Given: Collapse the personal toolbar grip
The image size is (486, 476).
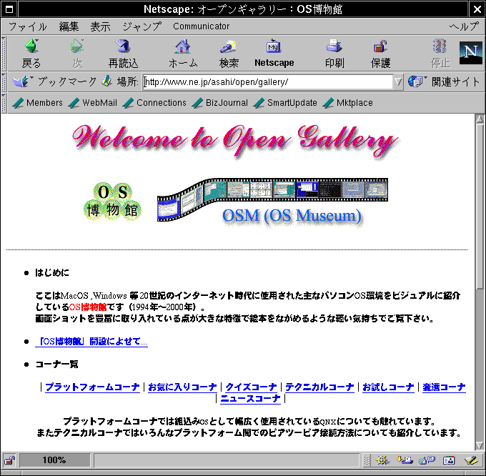Looking at the screenshot, I should [x=4, y=103].
